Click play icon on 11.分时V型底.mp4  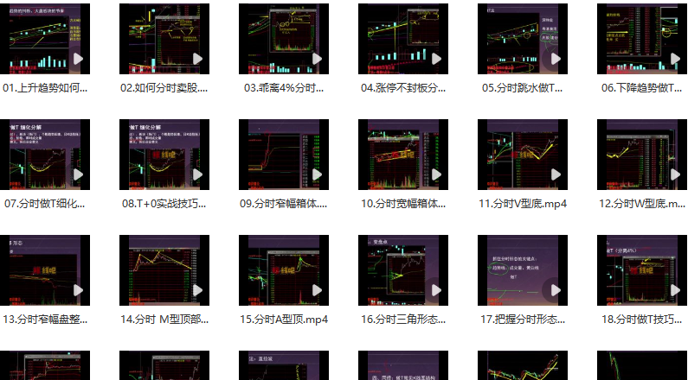tap(555, 174)
